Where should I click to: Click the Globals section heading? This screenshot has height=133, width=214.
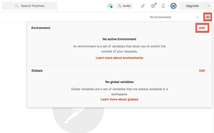(37, 71)
